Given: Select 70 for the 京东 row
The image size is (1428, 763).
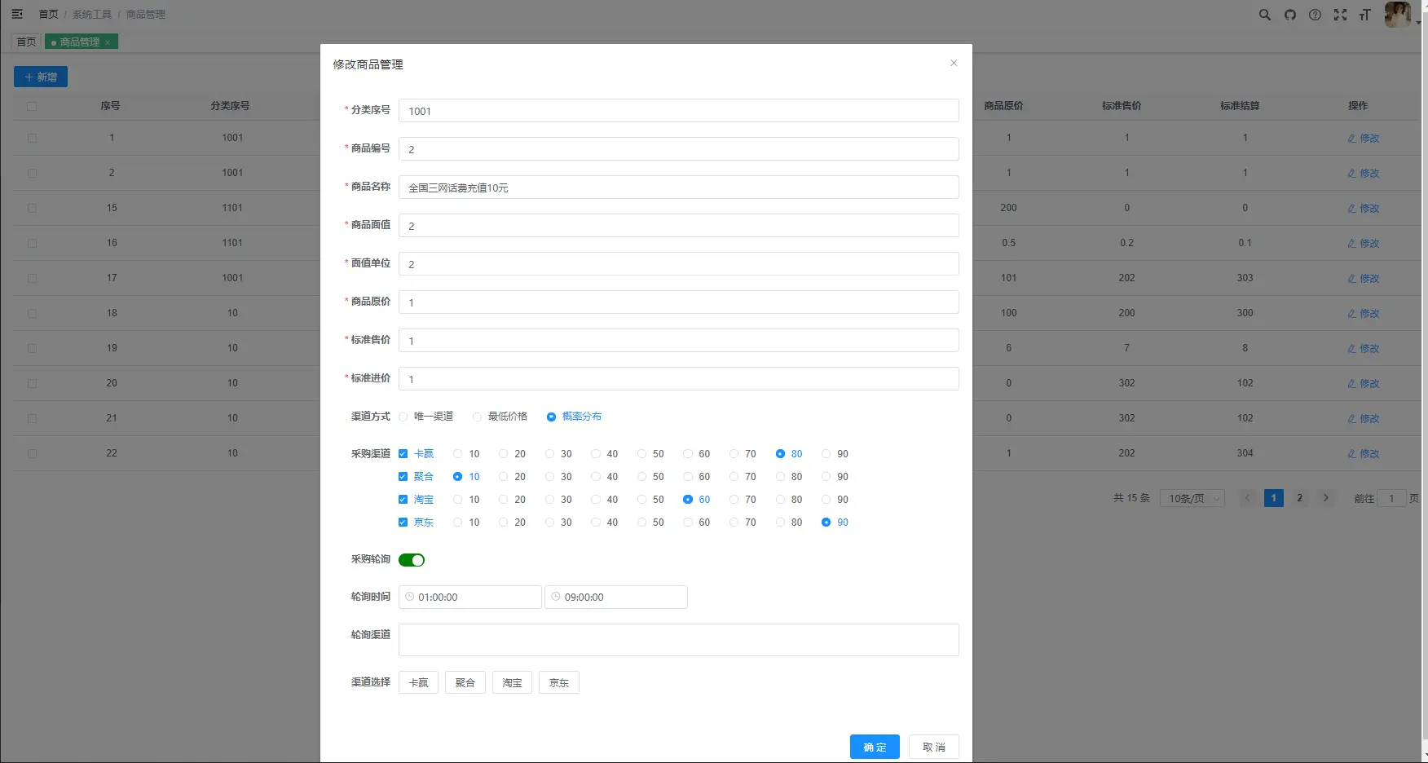Looking at the screenshot, I should (743, 523).
